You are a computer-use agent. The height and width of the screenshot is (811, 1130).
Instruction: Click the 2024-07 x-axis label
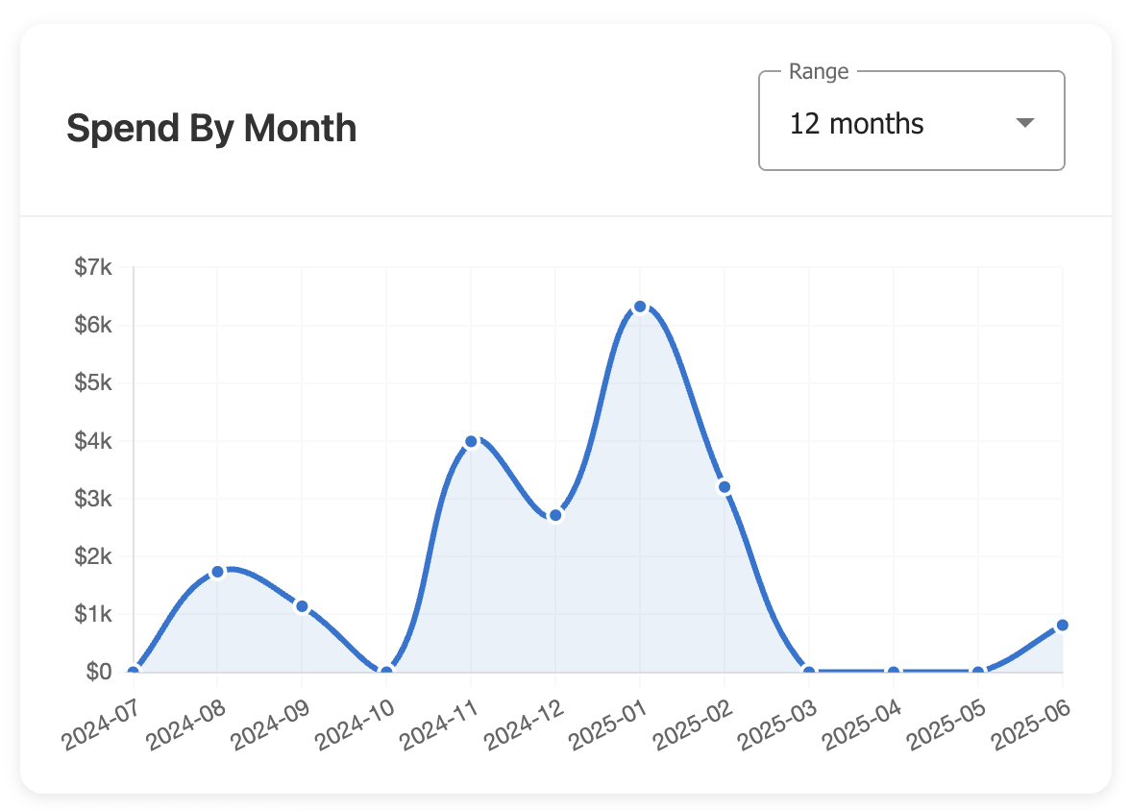pos(101,725)
